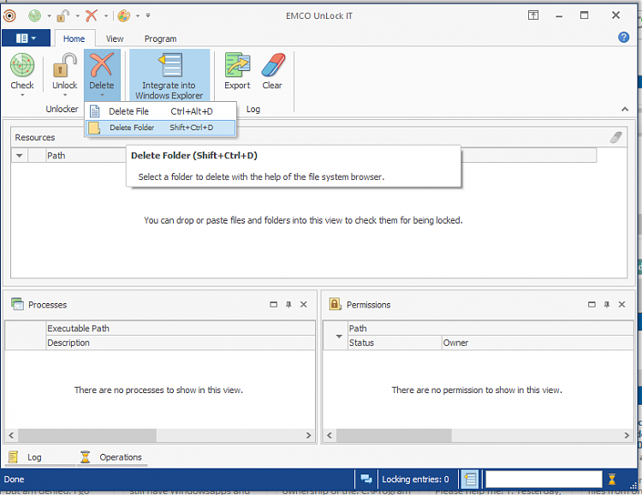Viewport: 642px width, 495px height.
Task: Click the quick access Unlock padlock icon
Action: [63, 16]
